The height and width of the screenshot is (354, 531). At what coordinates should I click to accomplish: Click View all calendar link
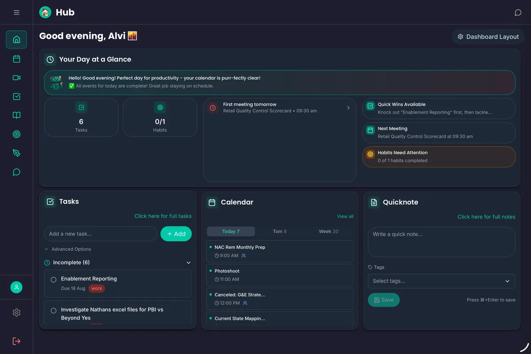[x=345, y=216]
